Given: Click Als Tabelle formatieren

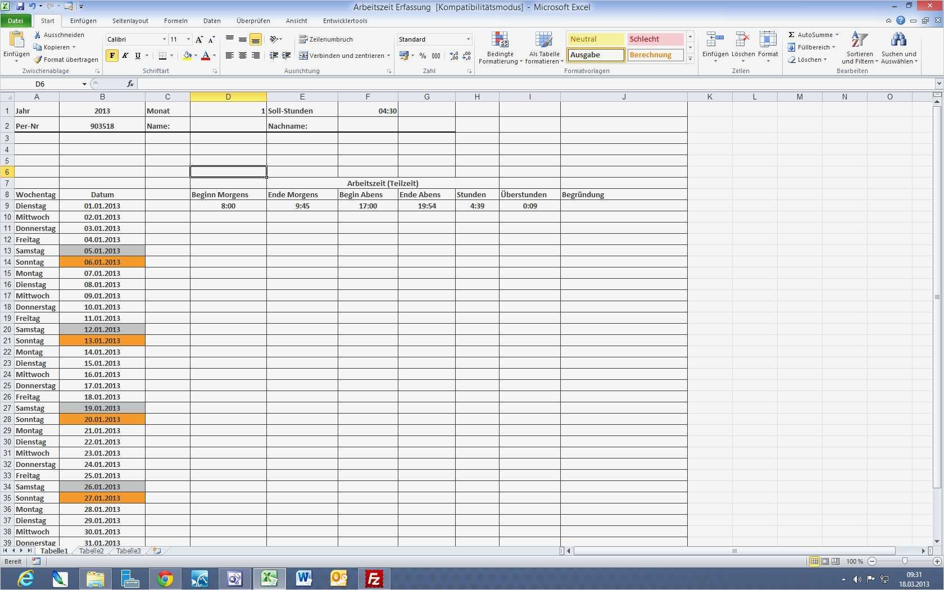Looking at the screenshot, I should 543,48.
